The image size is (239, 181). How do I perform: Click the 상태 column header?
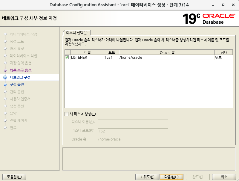coord(224,52)
